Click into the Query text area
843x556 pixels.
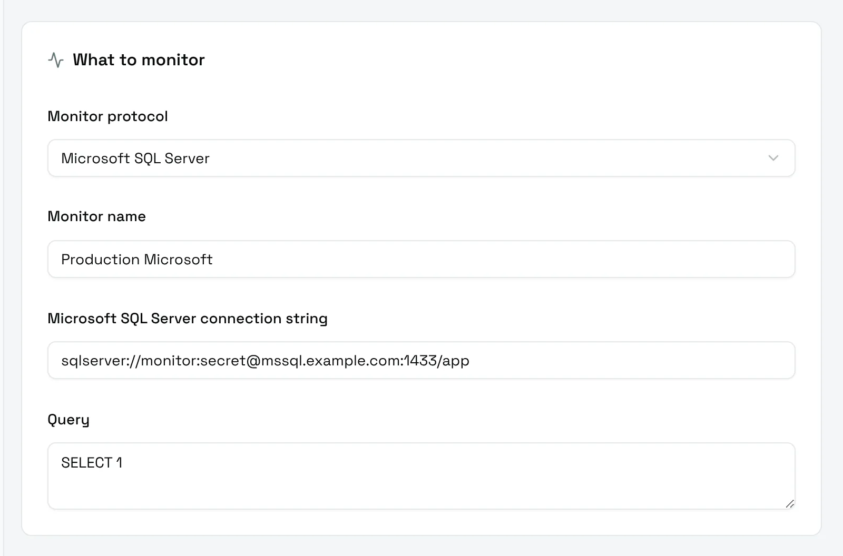pos(421,476)
